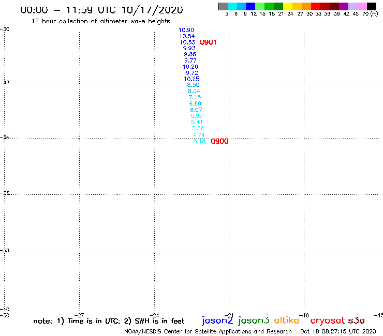383x336 pixels.
Task: Click the red time stamp 0900
Action: pos(219,141)
